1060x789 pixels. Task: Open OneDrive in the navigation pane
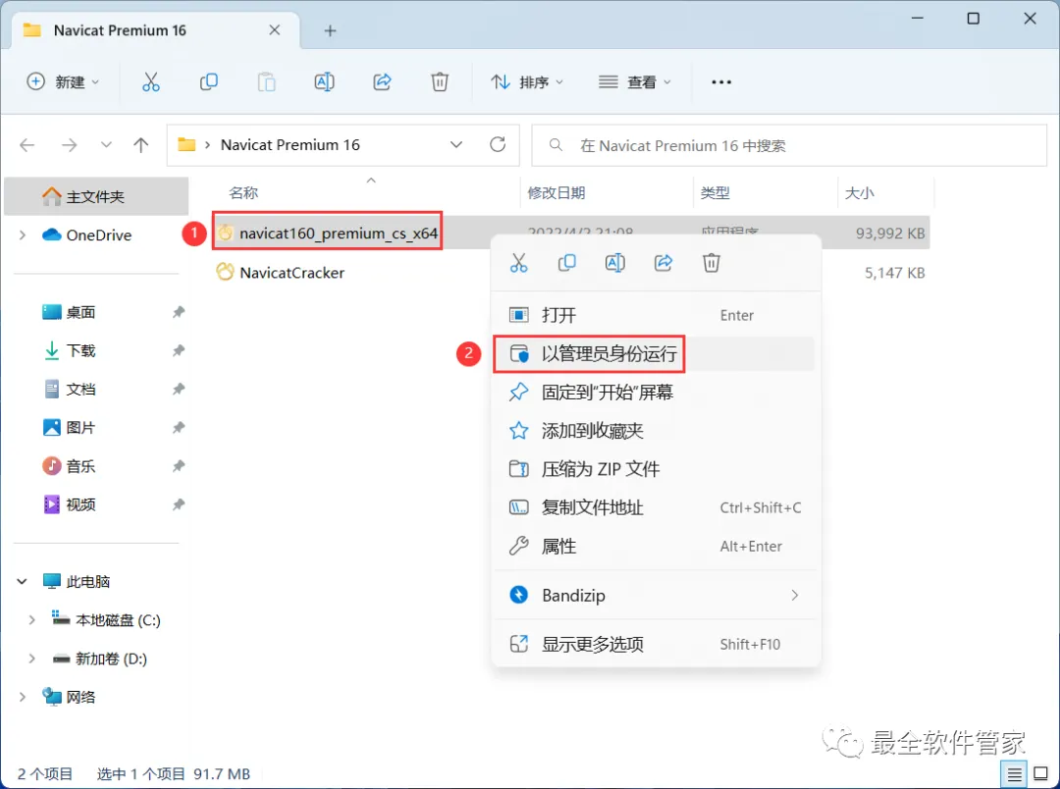click(99, 236)
